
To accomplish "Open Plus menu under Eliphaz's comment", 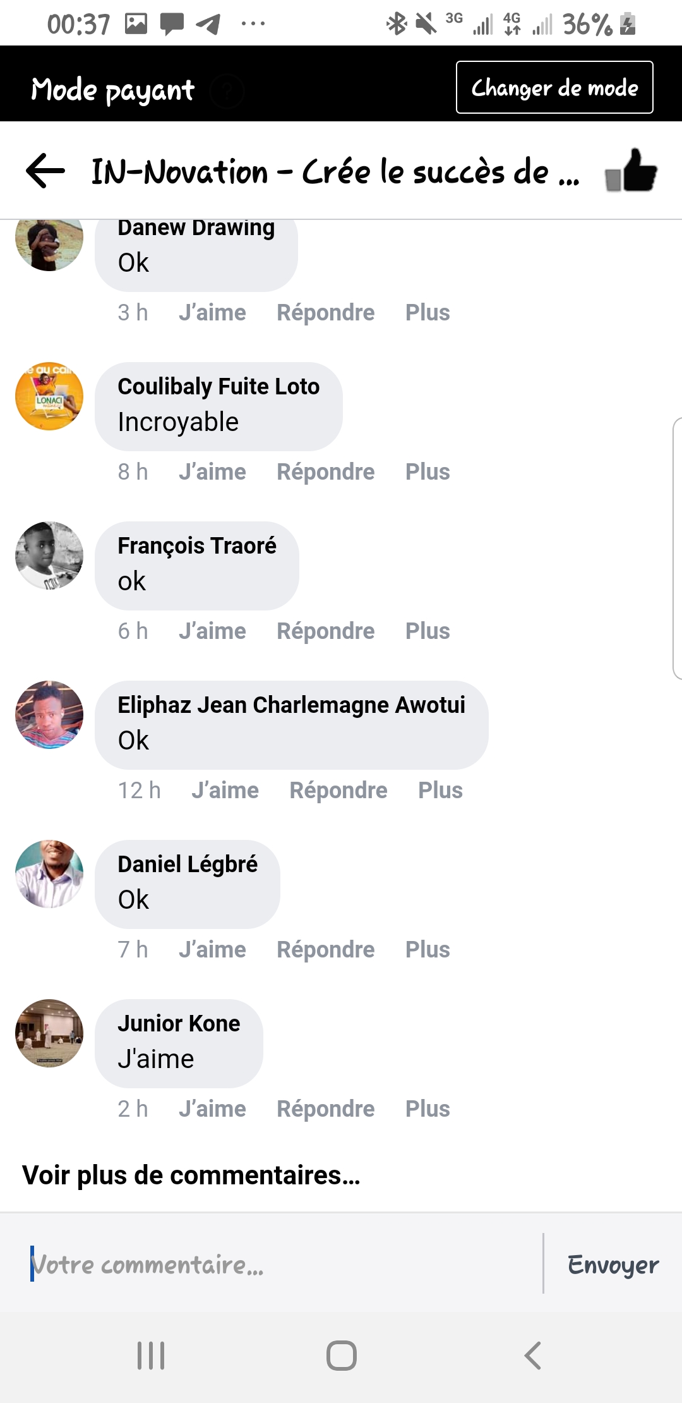I will click(x=440, y=790).
